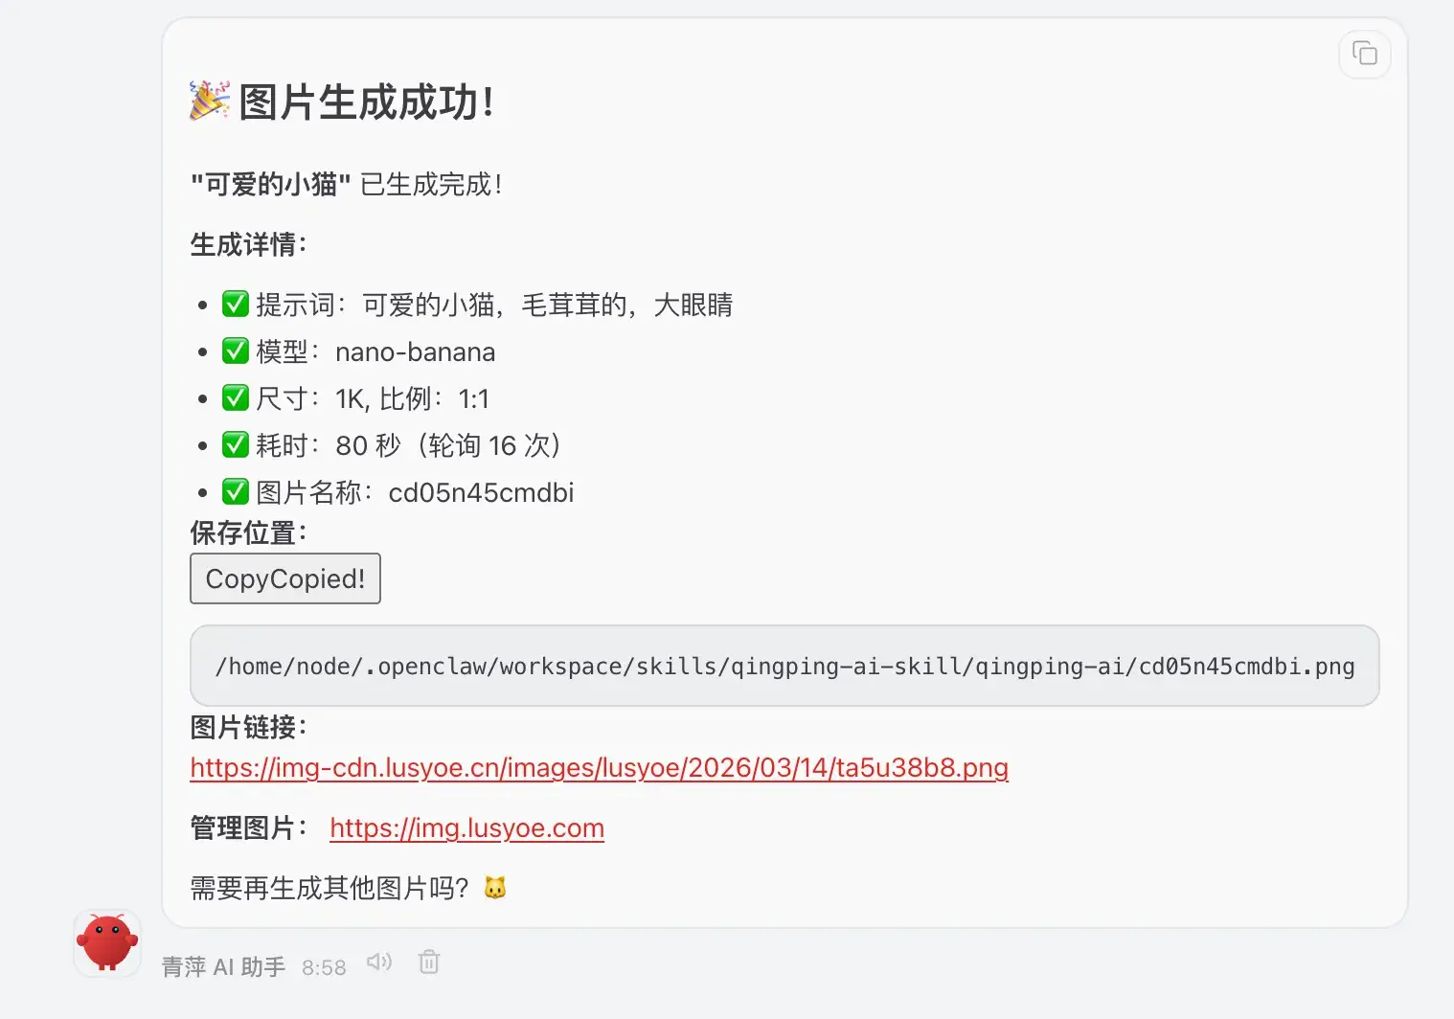This screenshot has width=1454, height=1019.
Task: Click the saved file path code block
Action: pyautogui.click(x=784, y=667)
